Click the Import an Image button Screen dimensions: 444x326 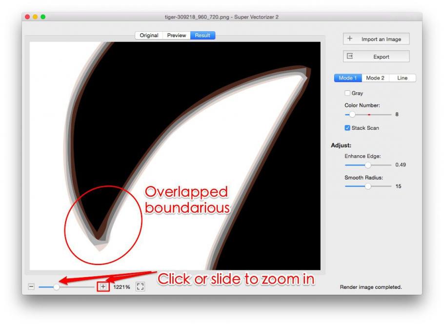coord(376,39)
